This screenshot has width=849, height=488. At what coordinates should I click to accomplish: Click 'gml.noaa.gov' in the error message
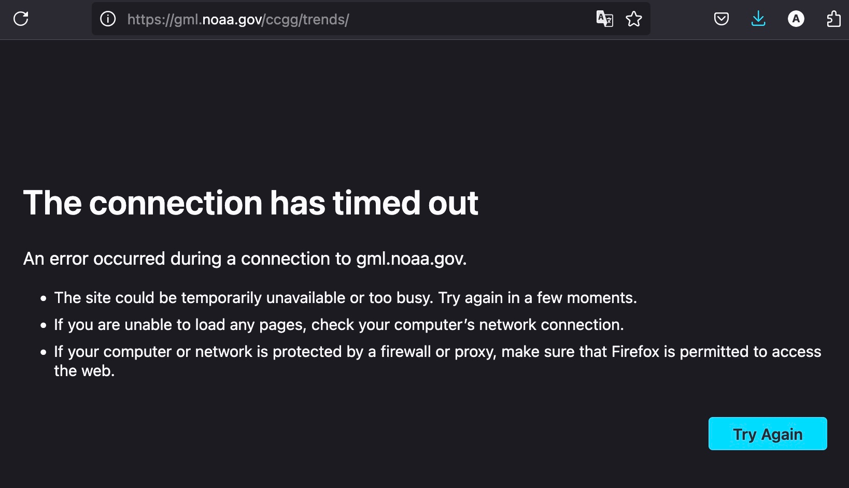click(x=411, y=259)
